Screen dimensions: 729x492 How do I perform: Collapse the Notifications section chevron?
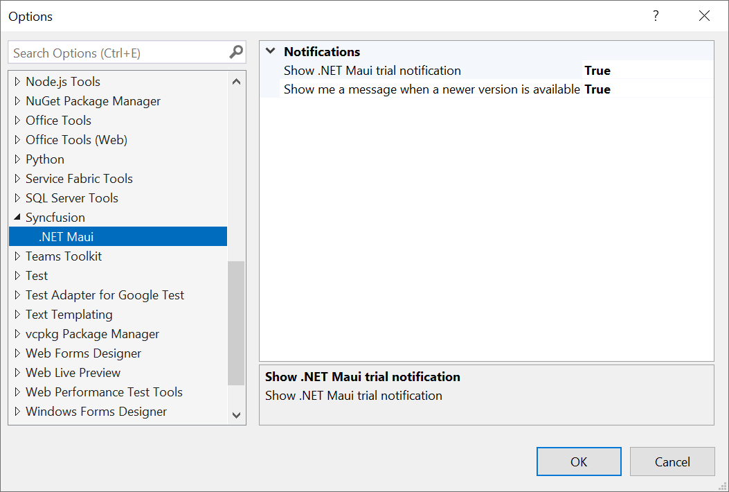[x=271, y=51]
